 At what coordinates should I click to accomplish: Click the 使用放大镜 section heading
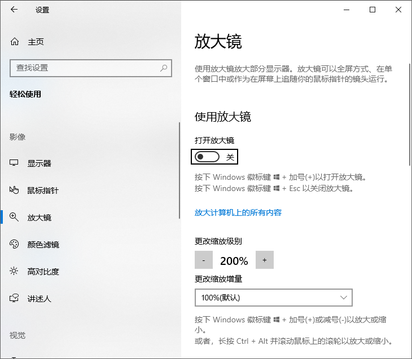223,117
